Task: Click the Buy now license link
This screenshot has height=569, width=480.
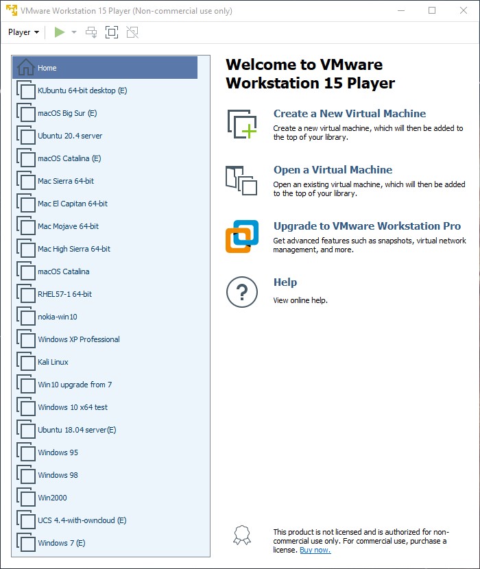Action: coord(315,550)
